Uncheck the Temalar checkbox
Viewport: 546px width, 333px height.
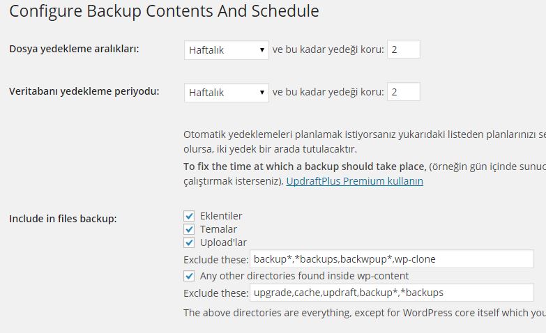189,229
